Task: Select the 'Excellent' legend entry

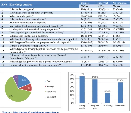Action: (51, 97)
